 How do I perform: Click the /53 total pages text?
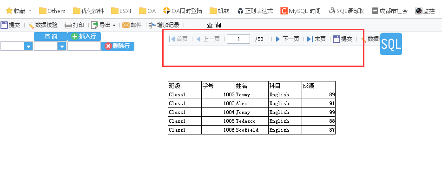pos(259,39)
